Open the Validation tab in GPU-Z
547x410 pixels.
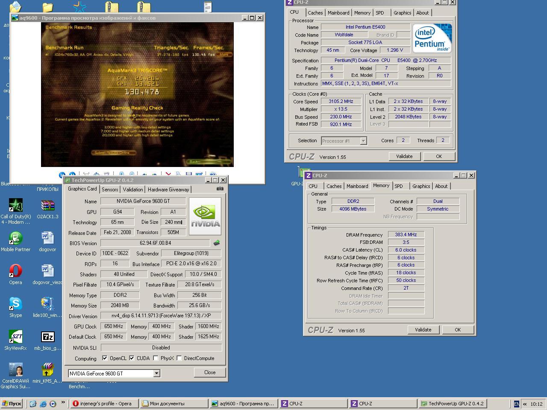(x=132, y=190)
